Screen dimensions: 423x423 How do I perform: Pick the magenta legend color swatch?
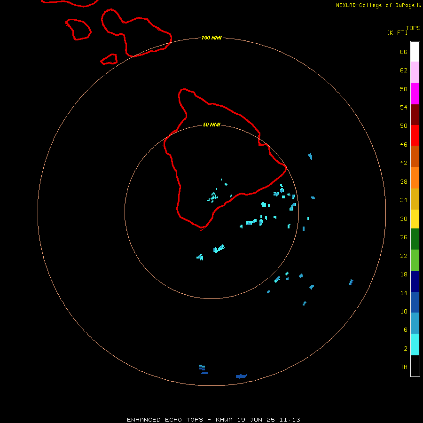[415, 94]
